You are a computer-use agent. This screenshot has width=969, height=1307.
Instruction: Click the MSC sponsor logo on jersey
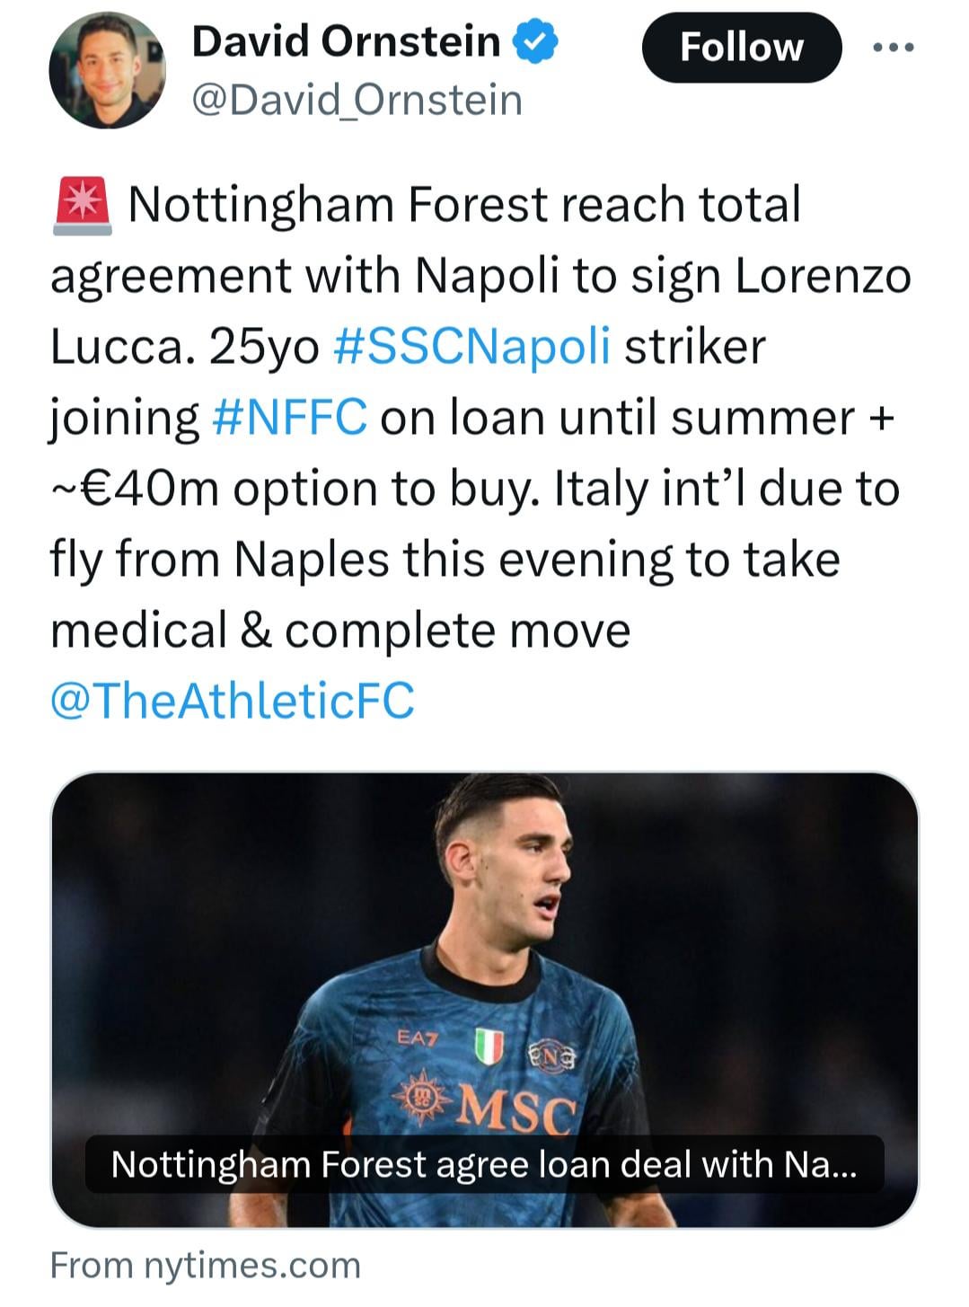point(515,1108)
